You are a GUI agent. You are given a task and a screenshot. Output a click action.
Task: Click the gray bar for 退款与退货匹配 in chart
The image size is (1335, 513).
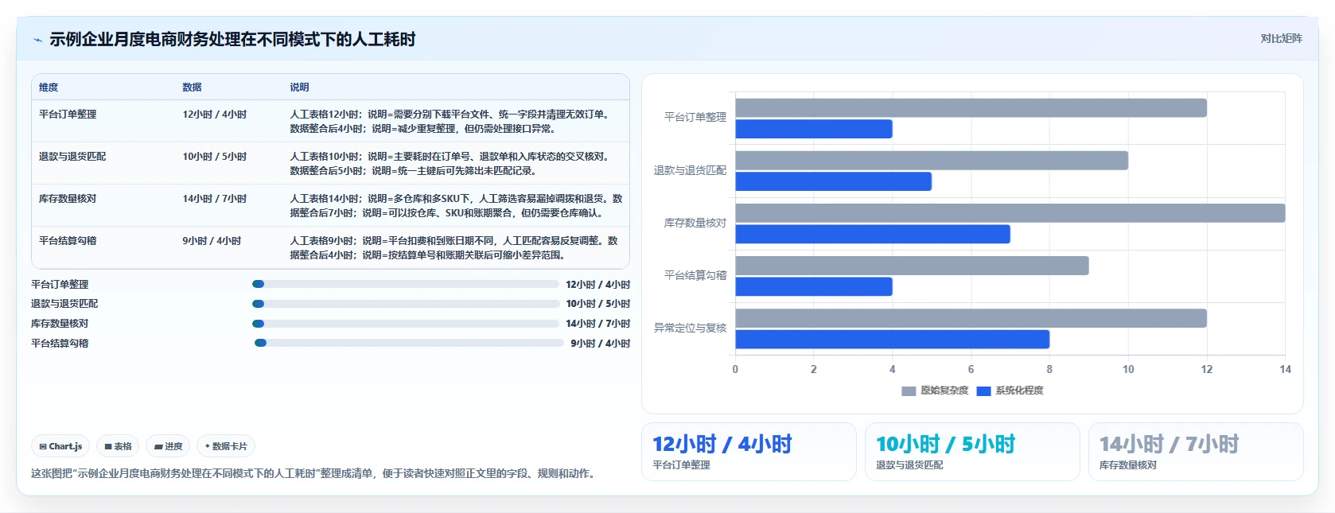pyautogui.click(x=932, y=161)
